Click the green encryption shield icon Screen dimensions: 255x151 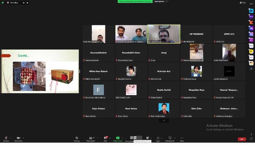pos(3,2)
